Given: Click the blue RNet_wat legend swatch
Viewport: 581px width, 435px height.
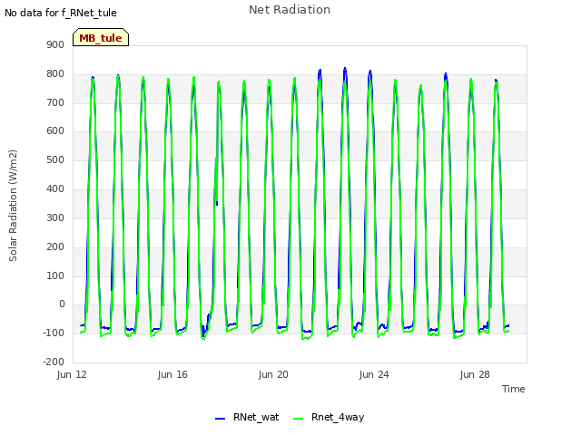Looking at the screenshot, I should point(220,419).
